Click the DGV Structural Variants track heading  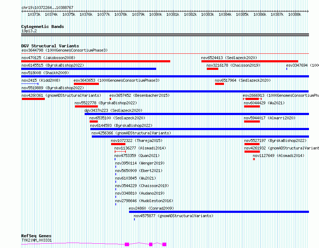[x=50, y=46]
